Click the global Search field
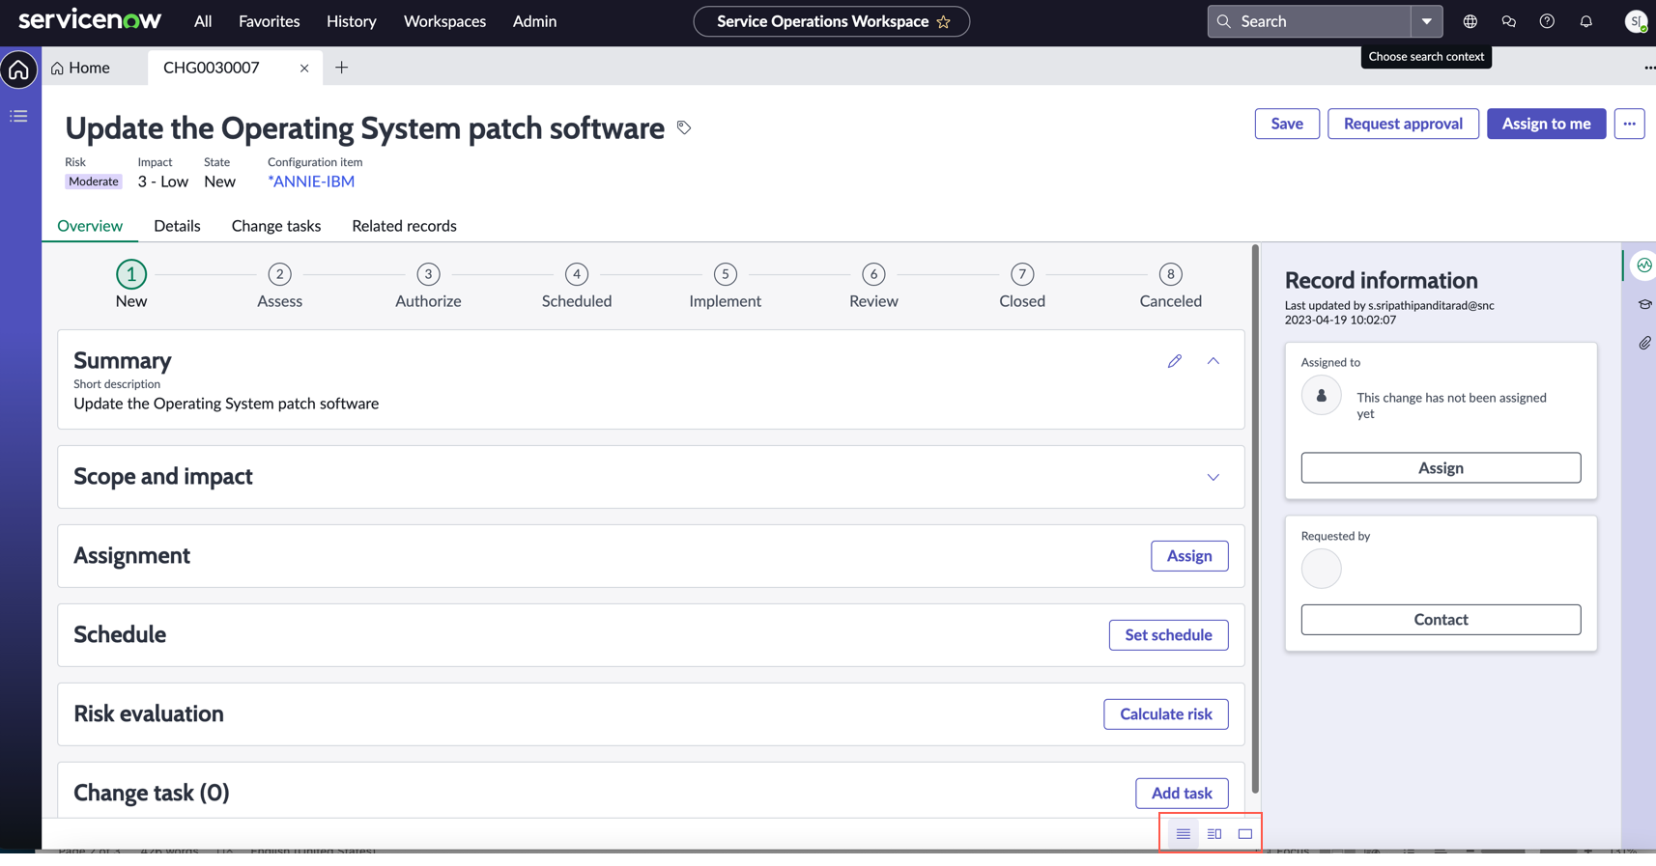This screenshot has height=866, width=1656. pyautogui.click(x=1309, y=21)
